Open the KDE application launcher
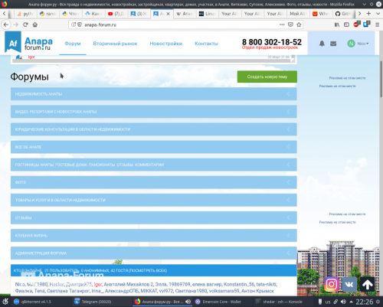 [5, 302]
